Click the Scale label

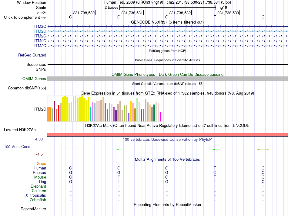[x=41, y=8]
